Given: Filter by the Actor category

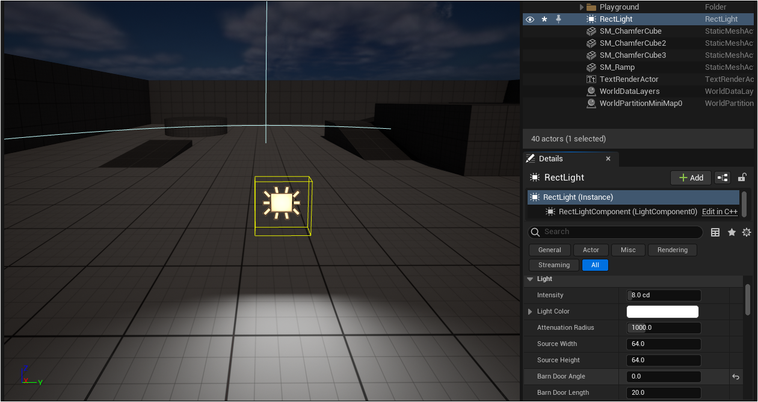Looking at the screenshot, I should [x=591, y=250].
